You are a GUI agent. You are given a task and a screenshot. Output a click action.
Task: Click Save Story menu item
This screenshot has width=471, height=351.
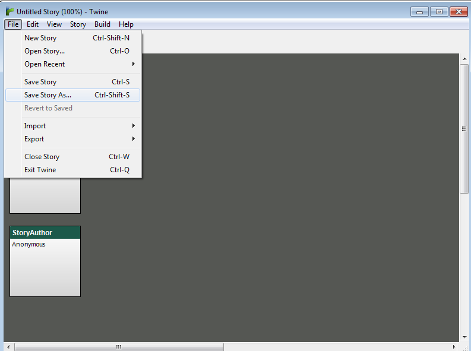point(40,82)
